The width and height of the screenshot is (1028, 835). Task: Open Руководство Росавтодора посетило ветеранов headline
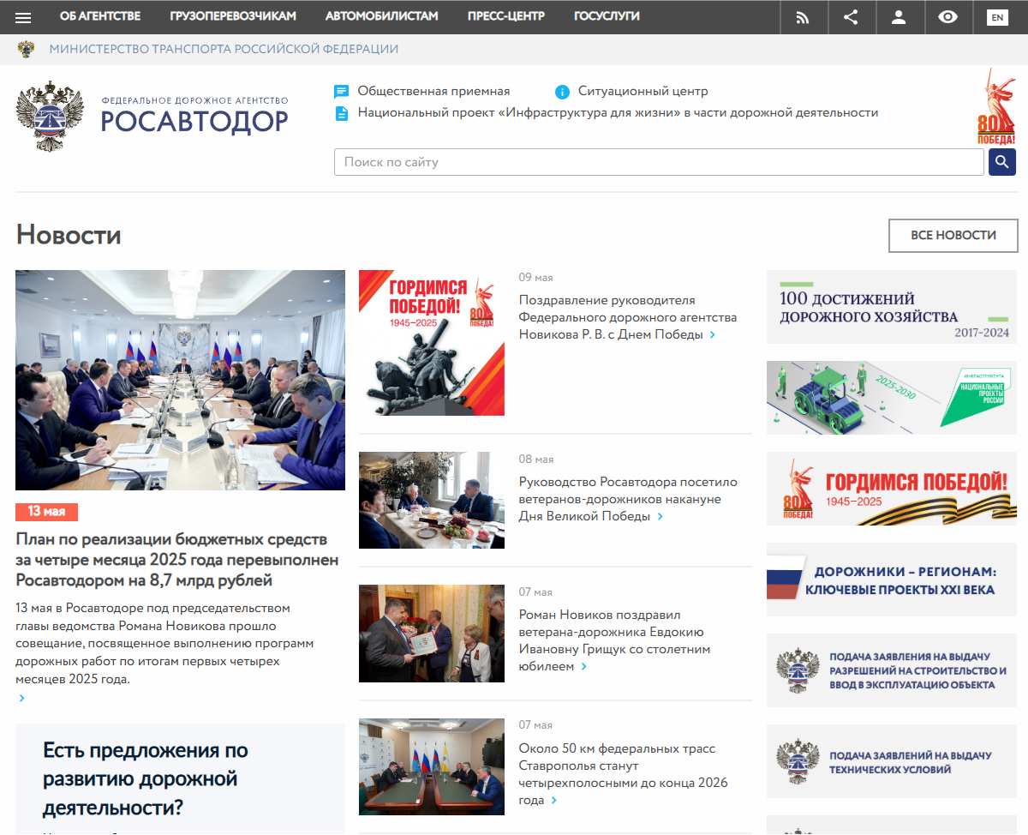pos(628,499)
